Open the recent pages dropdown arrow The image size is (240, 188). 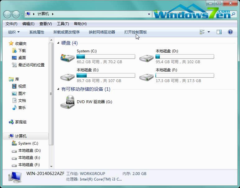22,14
